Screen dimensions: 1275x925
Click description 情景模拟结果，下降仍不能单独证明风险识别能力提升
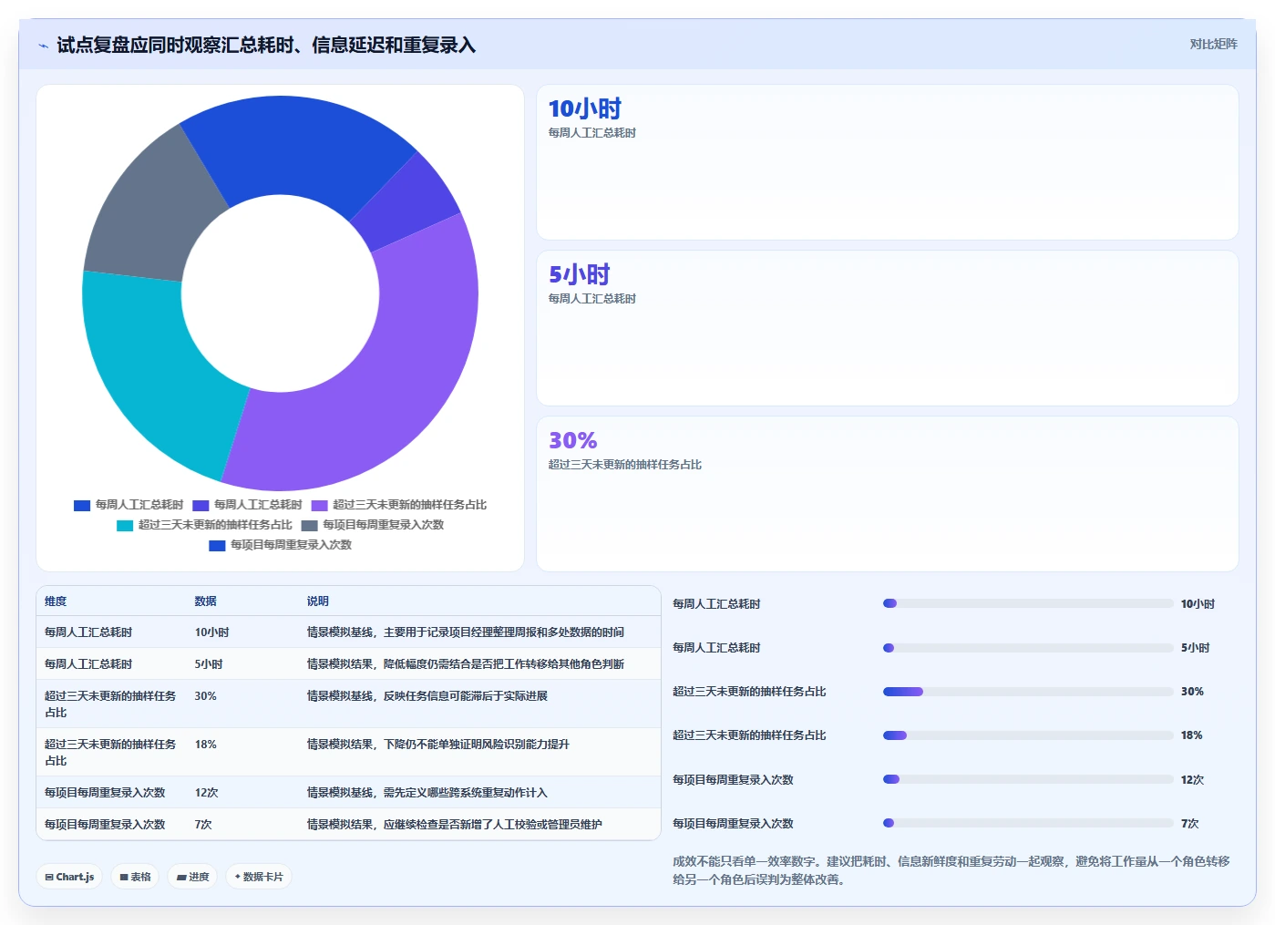tap(437, 745)
